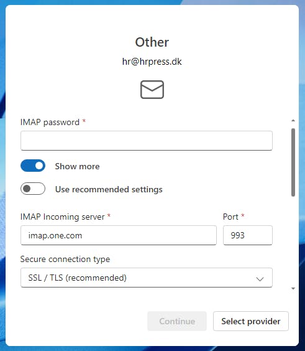Viewport: 305px width, 351px height.
Task: Click the scrollbar down arrow
Action: [293, 289]
